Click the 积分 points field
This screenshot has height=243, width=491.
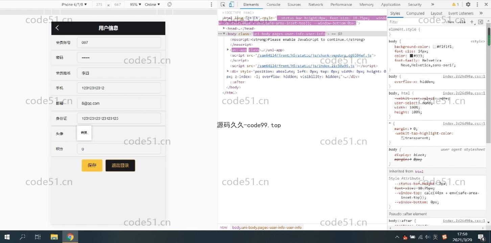119,149
